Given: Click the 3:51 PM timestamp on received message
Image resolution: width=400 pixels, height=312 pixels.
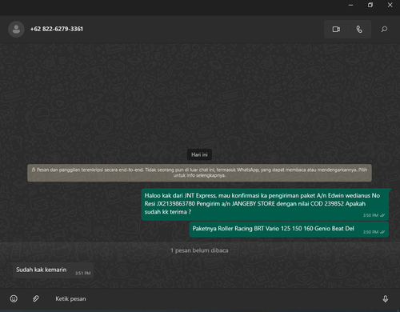Looking at the screenshot, I should coord(83,273).
